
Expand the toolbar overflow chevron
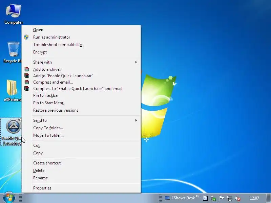click(197, 196)
